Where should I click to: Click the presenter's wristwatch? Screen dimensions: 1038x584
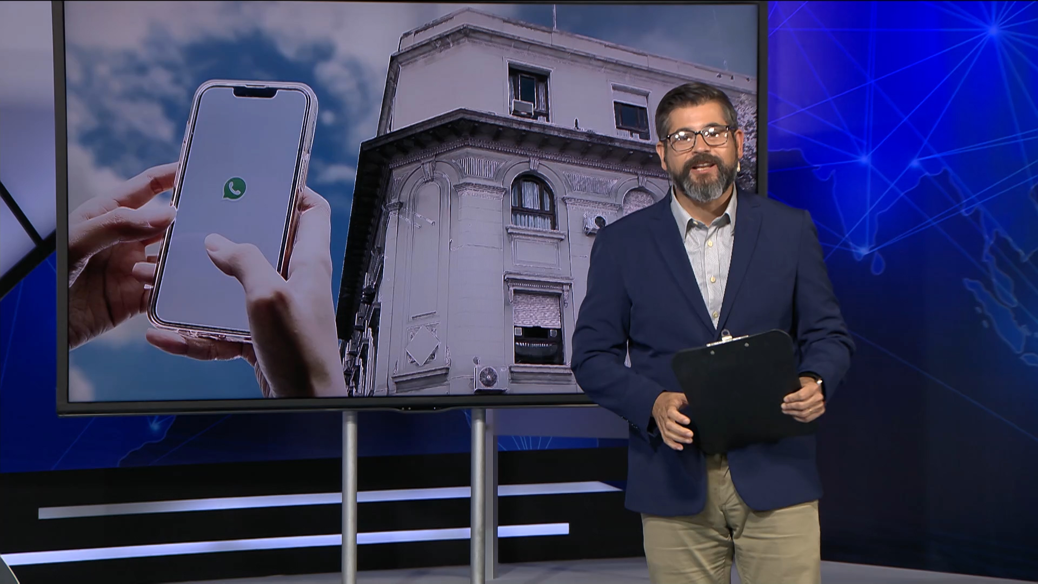click(x=819, y=382)
